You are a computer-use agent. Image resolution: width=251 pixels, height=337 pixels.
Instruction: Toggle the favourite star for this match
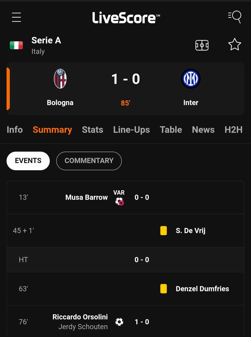click(x=235, y=45)
